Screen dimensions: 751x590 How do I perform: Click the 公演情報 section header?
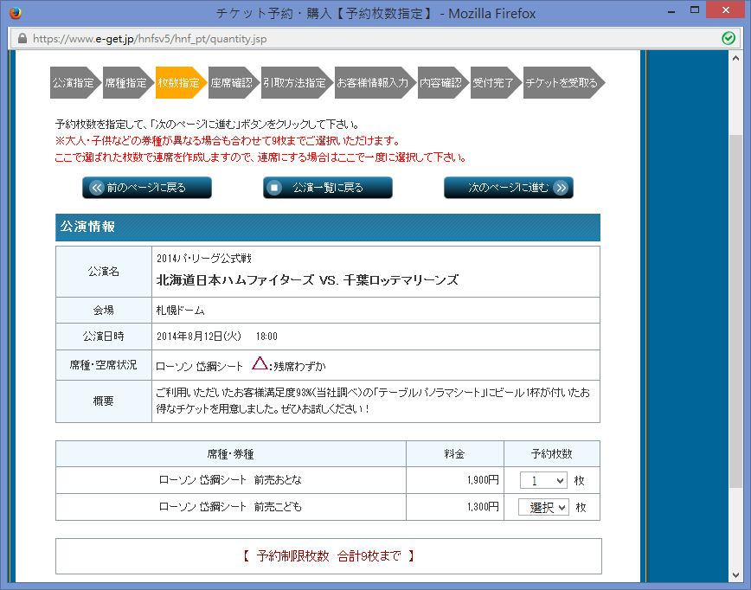point(328,227)
